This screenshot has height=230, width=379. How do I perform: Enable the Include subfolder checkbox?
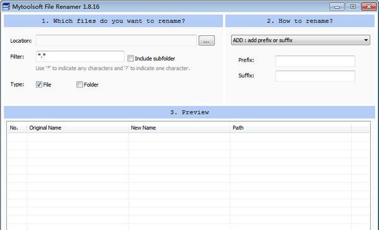(x=131, y=59)
